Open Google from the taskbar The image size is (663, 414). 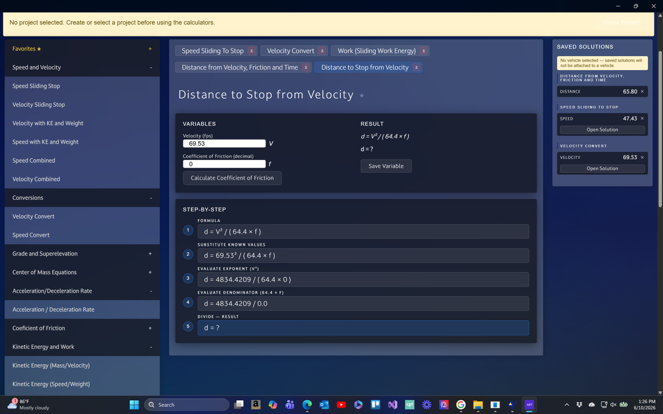pyautogui.click(x=461, y=405)
